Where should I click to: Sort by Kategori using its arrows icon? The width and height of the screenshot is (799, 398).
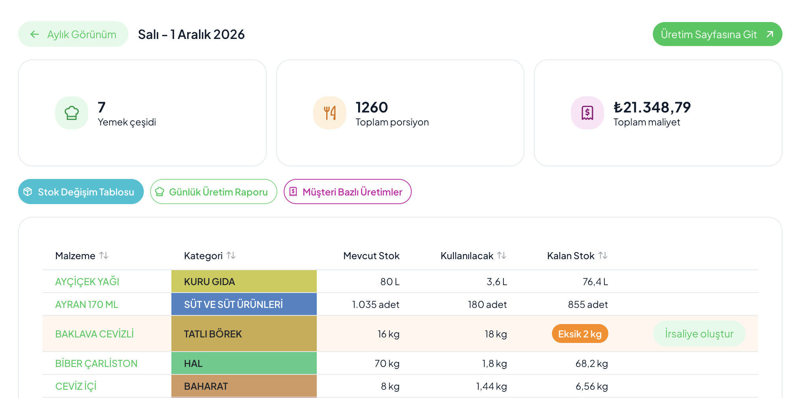(231, 256)
